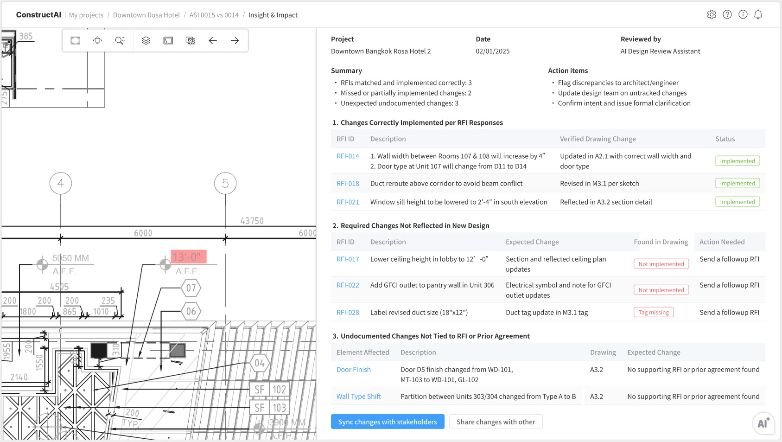The width and height of the screenshot is (782, 442).
Task: Open the Wall Type Shift element
Action: click(359, 396)
